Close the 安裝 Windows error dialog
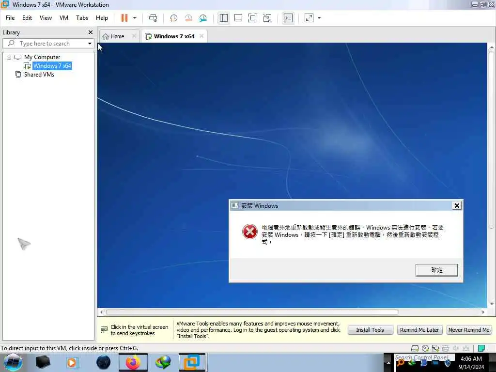 [x=457, y=205]
